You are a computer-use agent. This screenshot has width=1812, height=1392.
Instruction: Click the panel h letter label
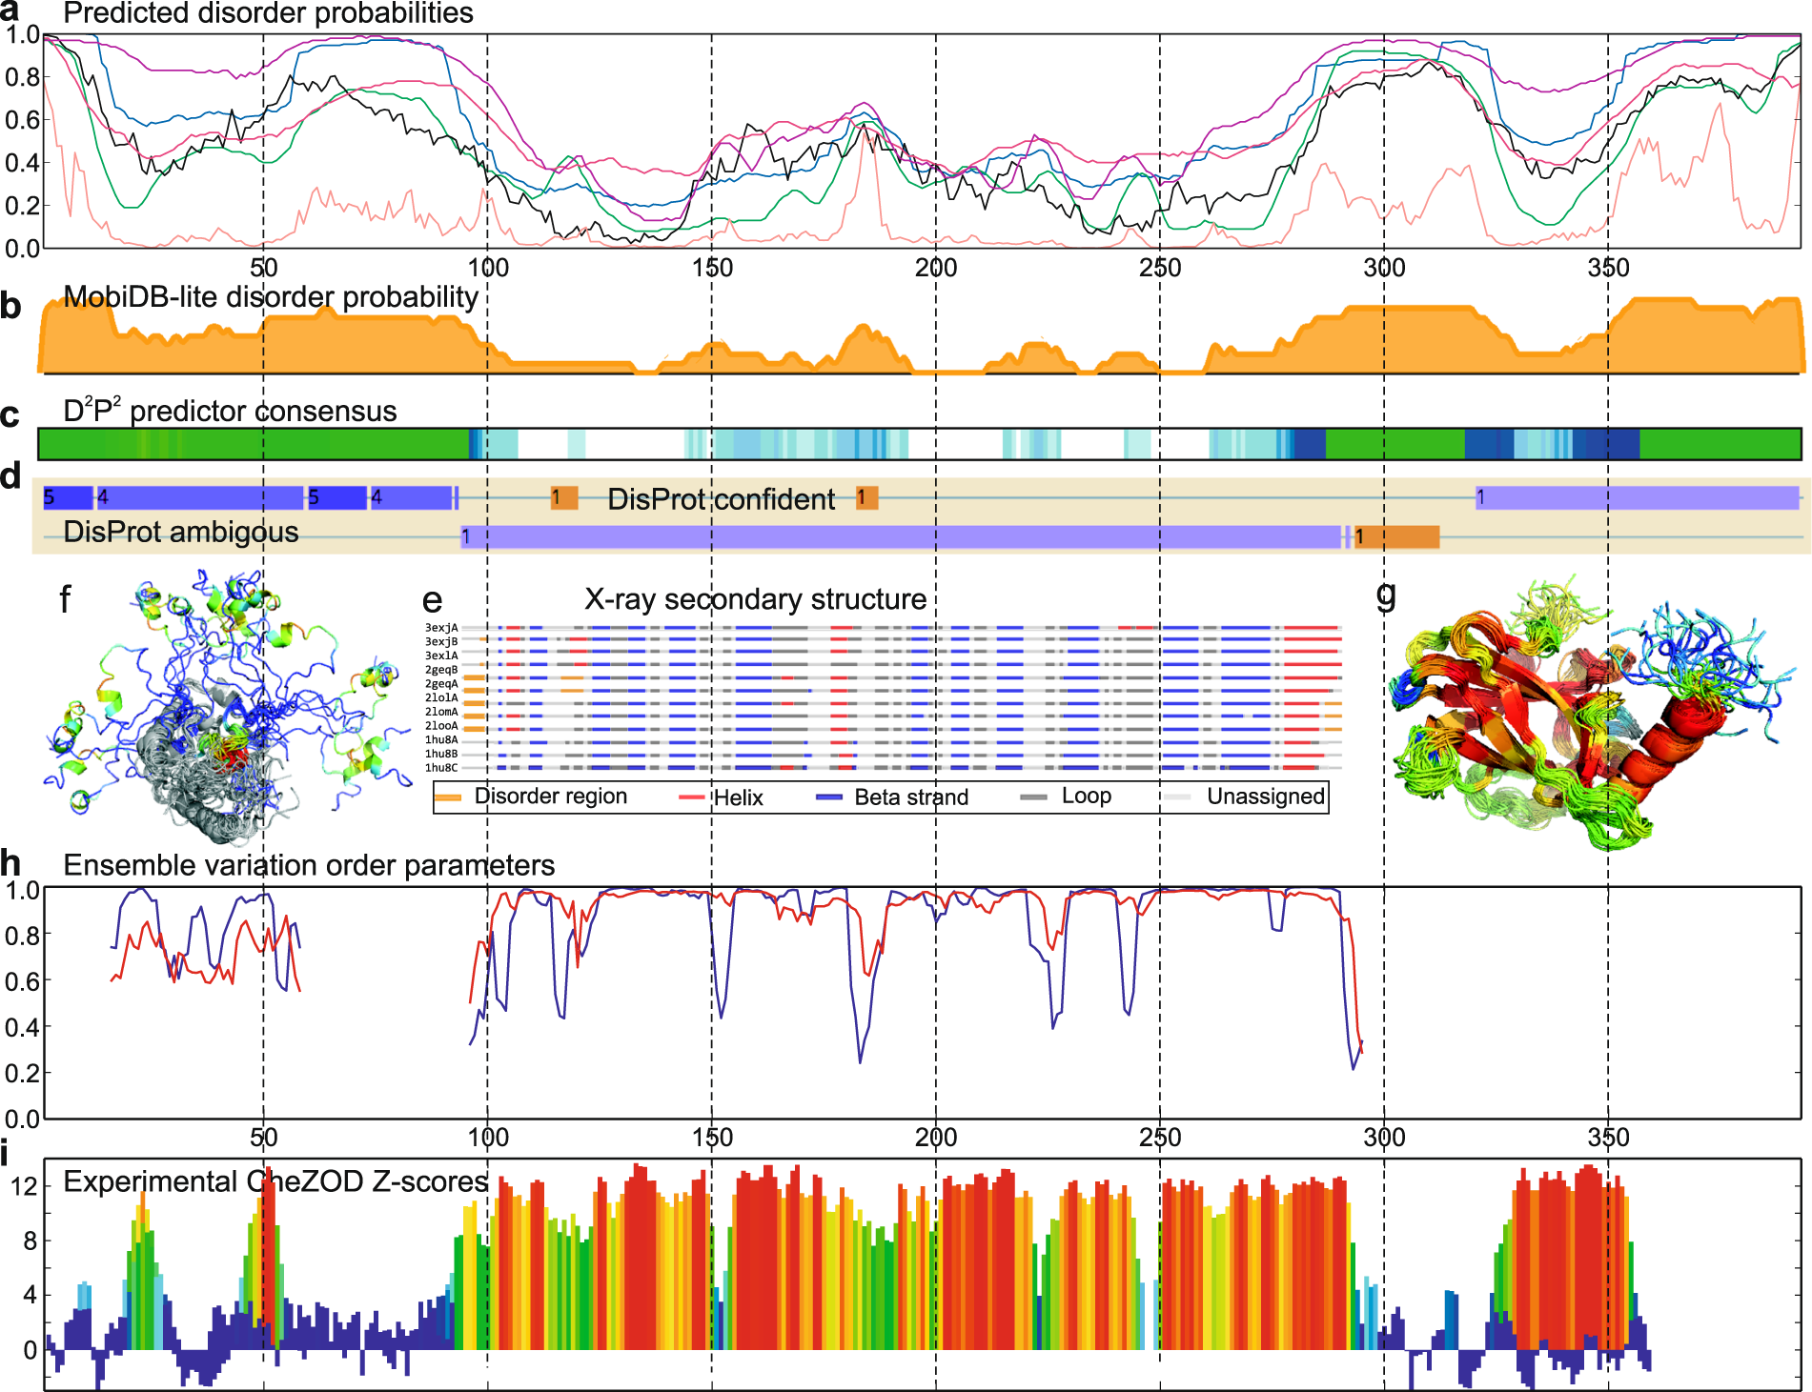[x=10, y=863]
